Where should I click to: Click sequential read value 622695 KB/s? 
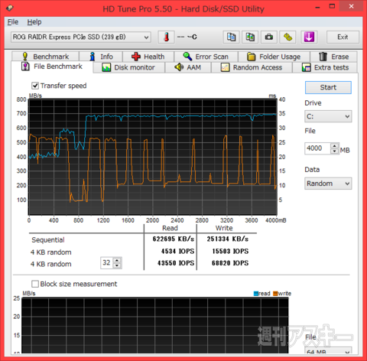(174, 239)
